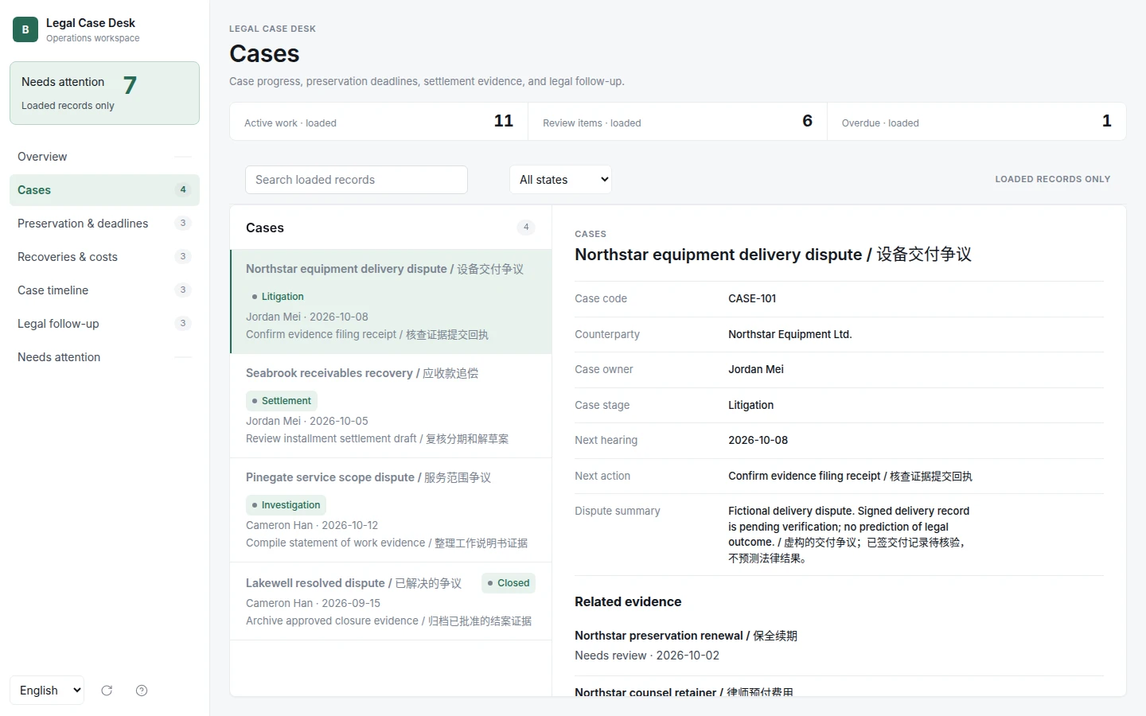
Task: Open the Seabrook receivables recovery case
Action: tap(391, 406)
